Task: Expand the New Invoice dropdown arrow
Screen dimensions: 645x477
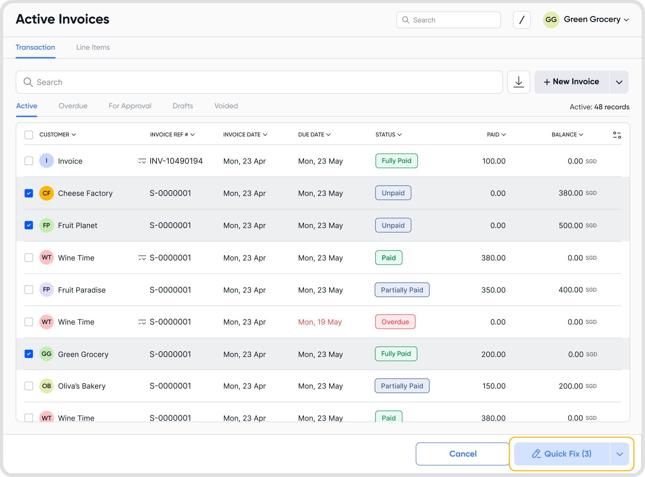Action: click(619, 82)
